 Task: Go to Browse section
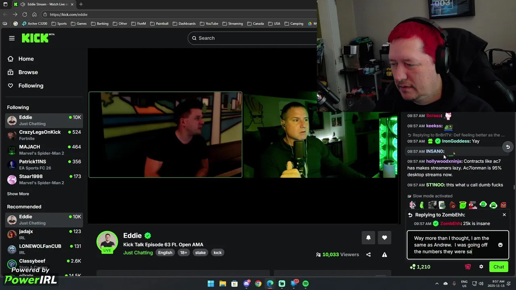(x=28, y=72)
